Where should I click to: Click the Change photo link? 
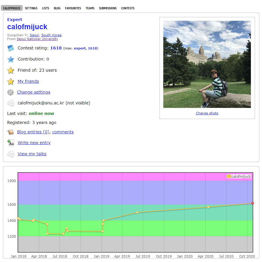[207, 113]
